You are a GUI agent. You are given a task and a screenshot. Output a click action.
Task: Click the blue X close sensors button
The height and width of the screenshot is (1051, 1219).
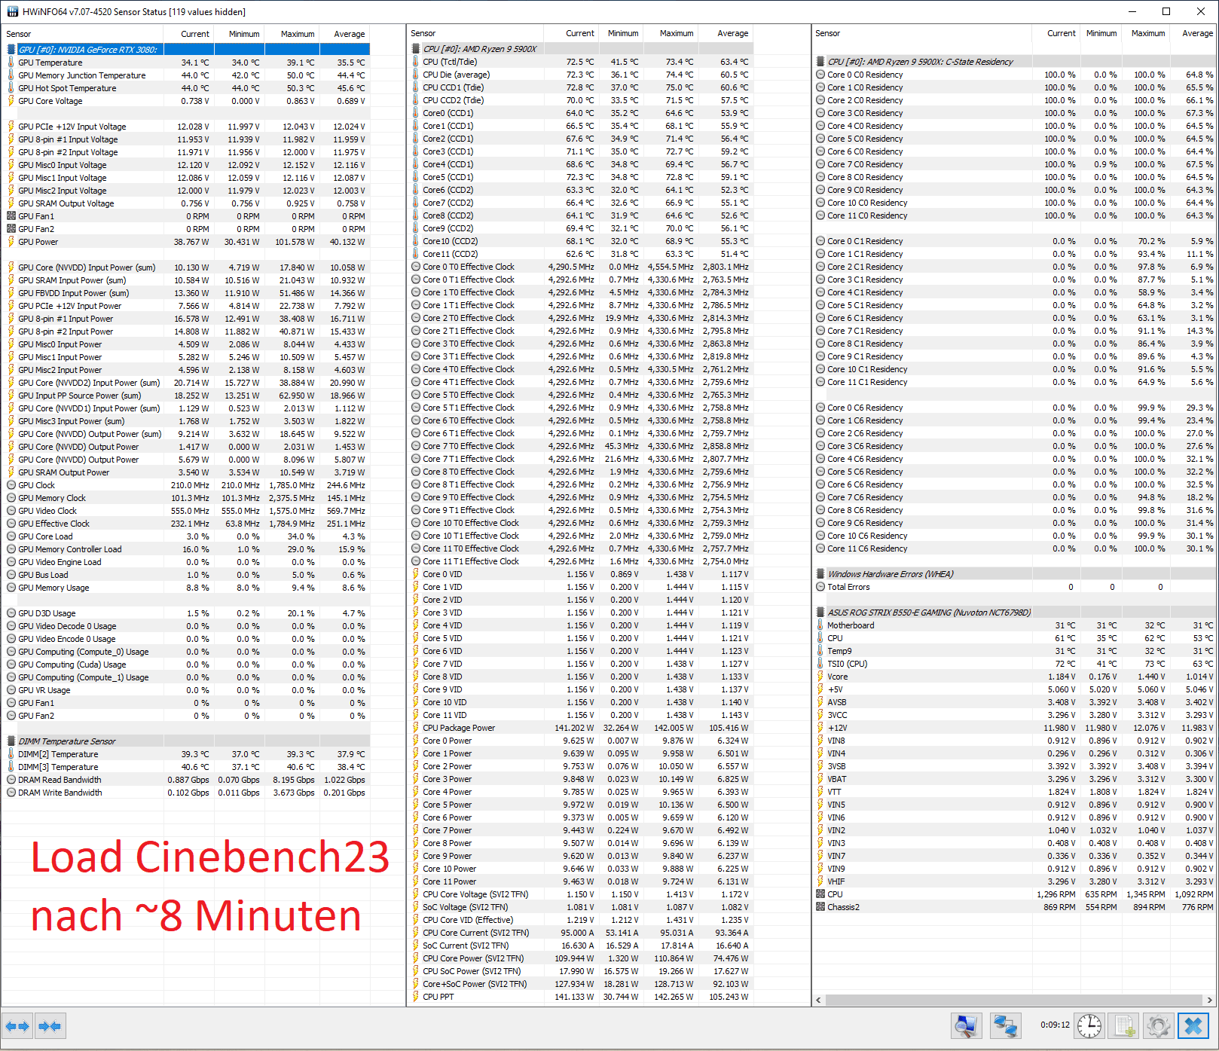coord(1193,1025)
